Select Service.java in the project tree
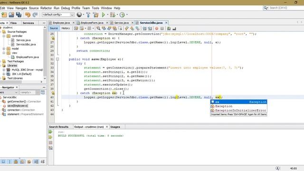304x171 pixels. [x=23, y=40]
